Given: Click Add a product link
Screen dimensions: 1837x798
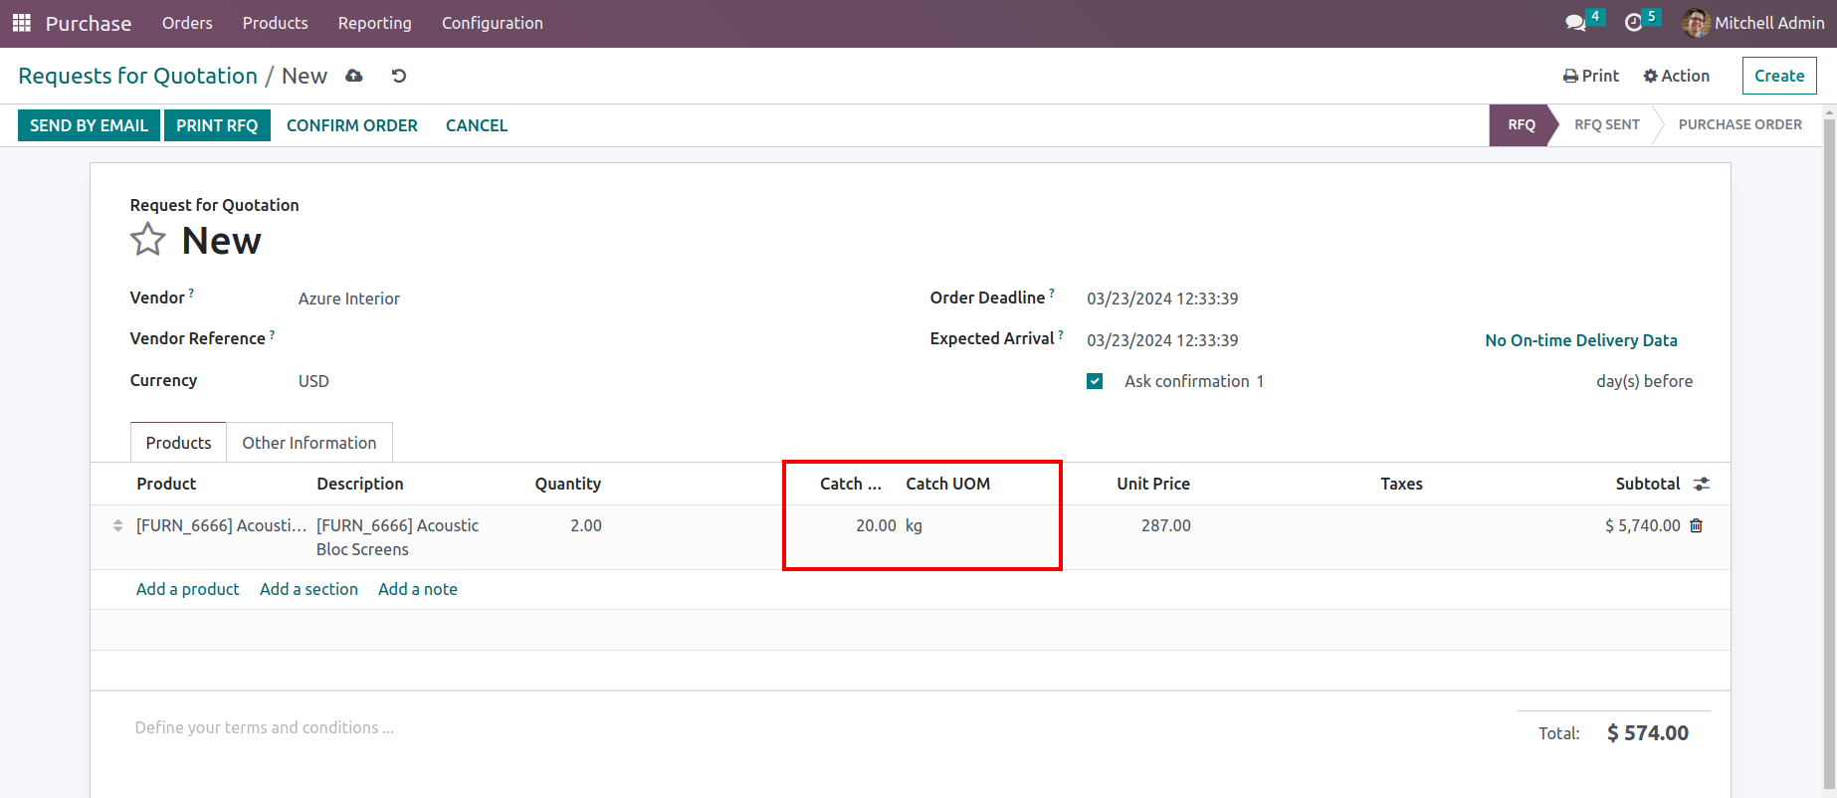Looking at the screenshot, I should [188, 589].
